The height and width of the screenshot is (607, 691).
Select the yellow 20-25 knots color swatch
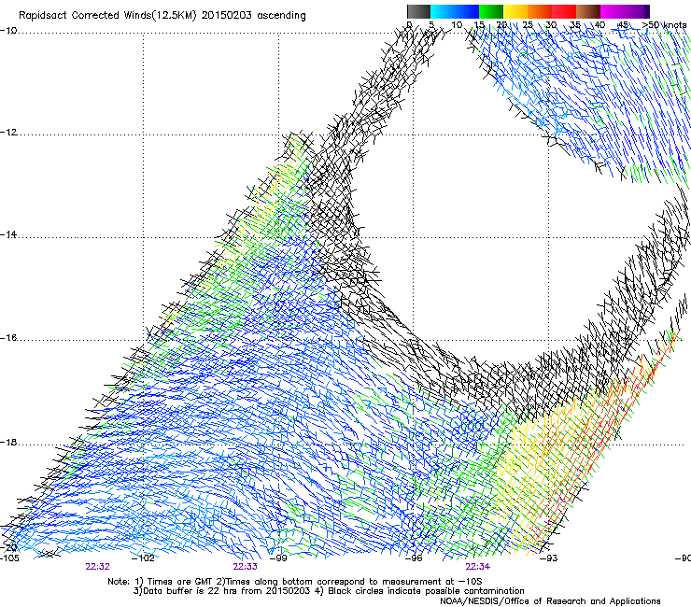click(x=515, y=11)
